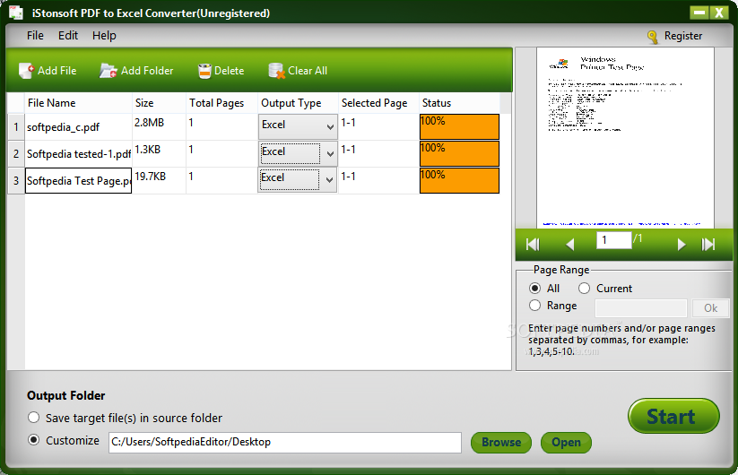The height and width of the screenshot is (475, 738).
Task: Click the Output Type column header
Action: (298, 103)
